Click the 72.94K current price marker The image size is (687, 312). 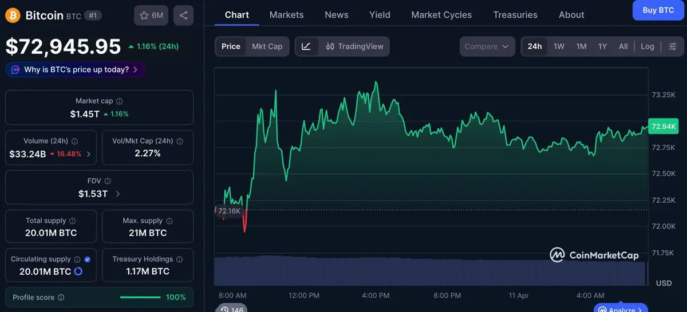point(664,127)
